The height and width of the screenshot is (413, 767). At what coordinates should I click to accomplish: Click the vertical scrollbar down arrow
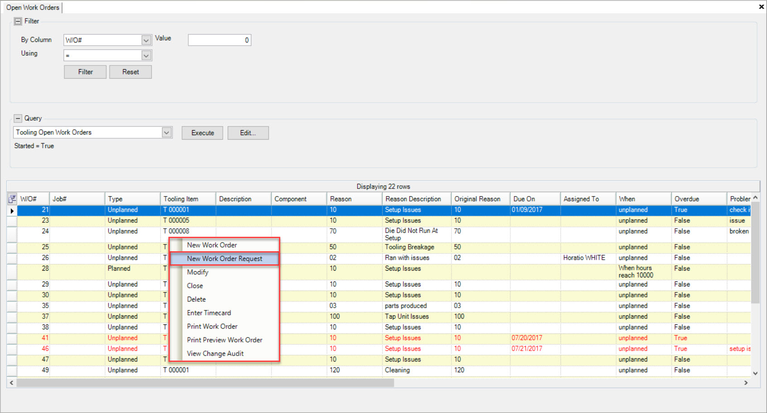pos(755,373)
